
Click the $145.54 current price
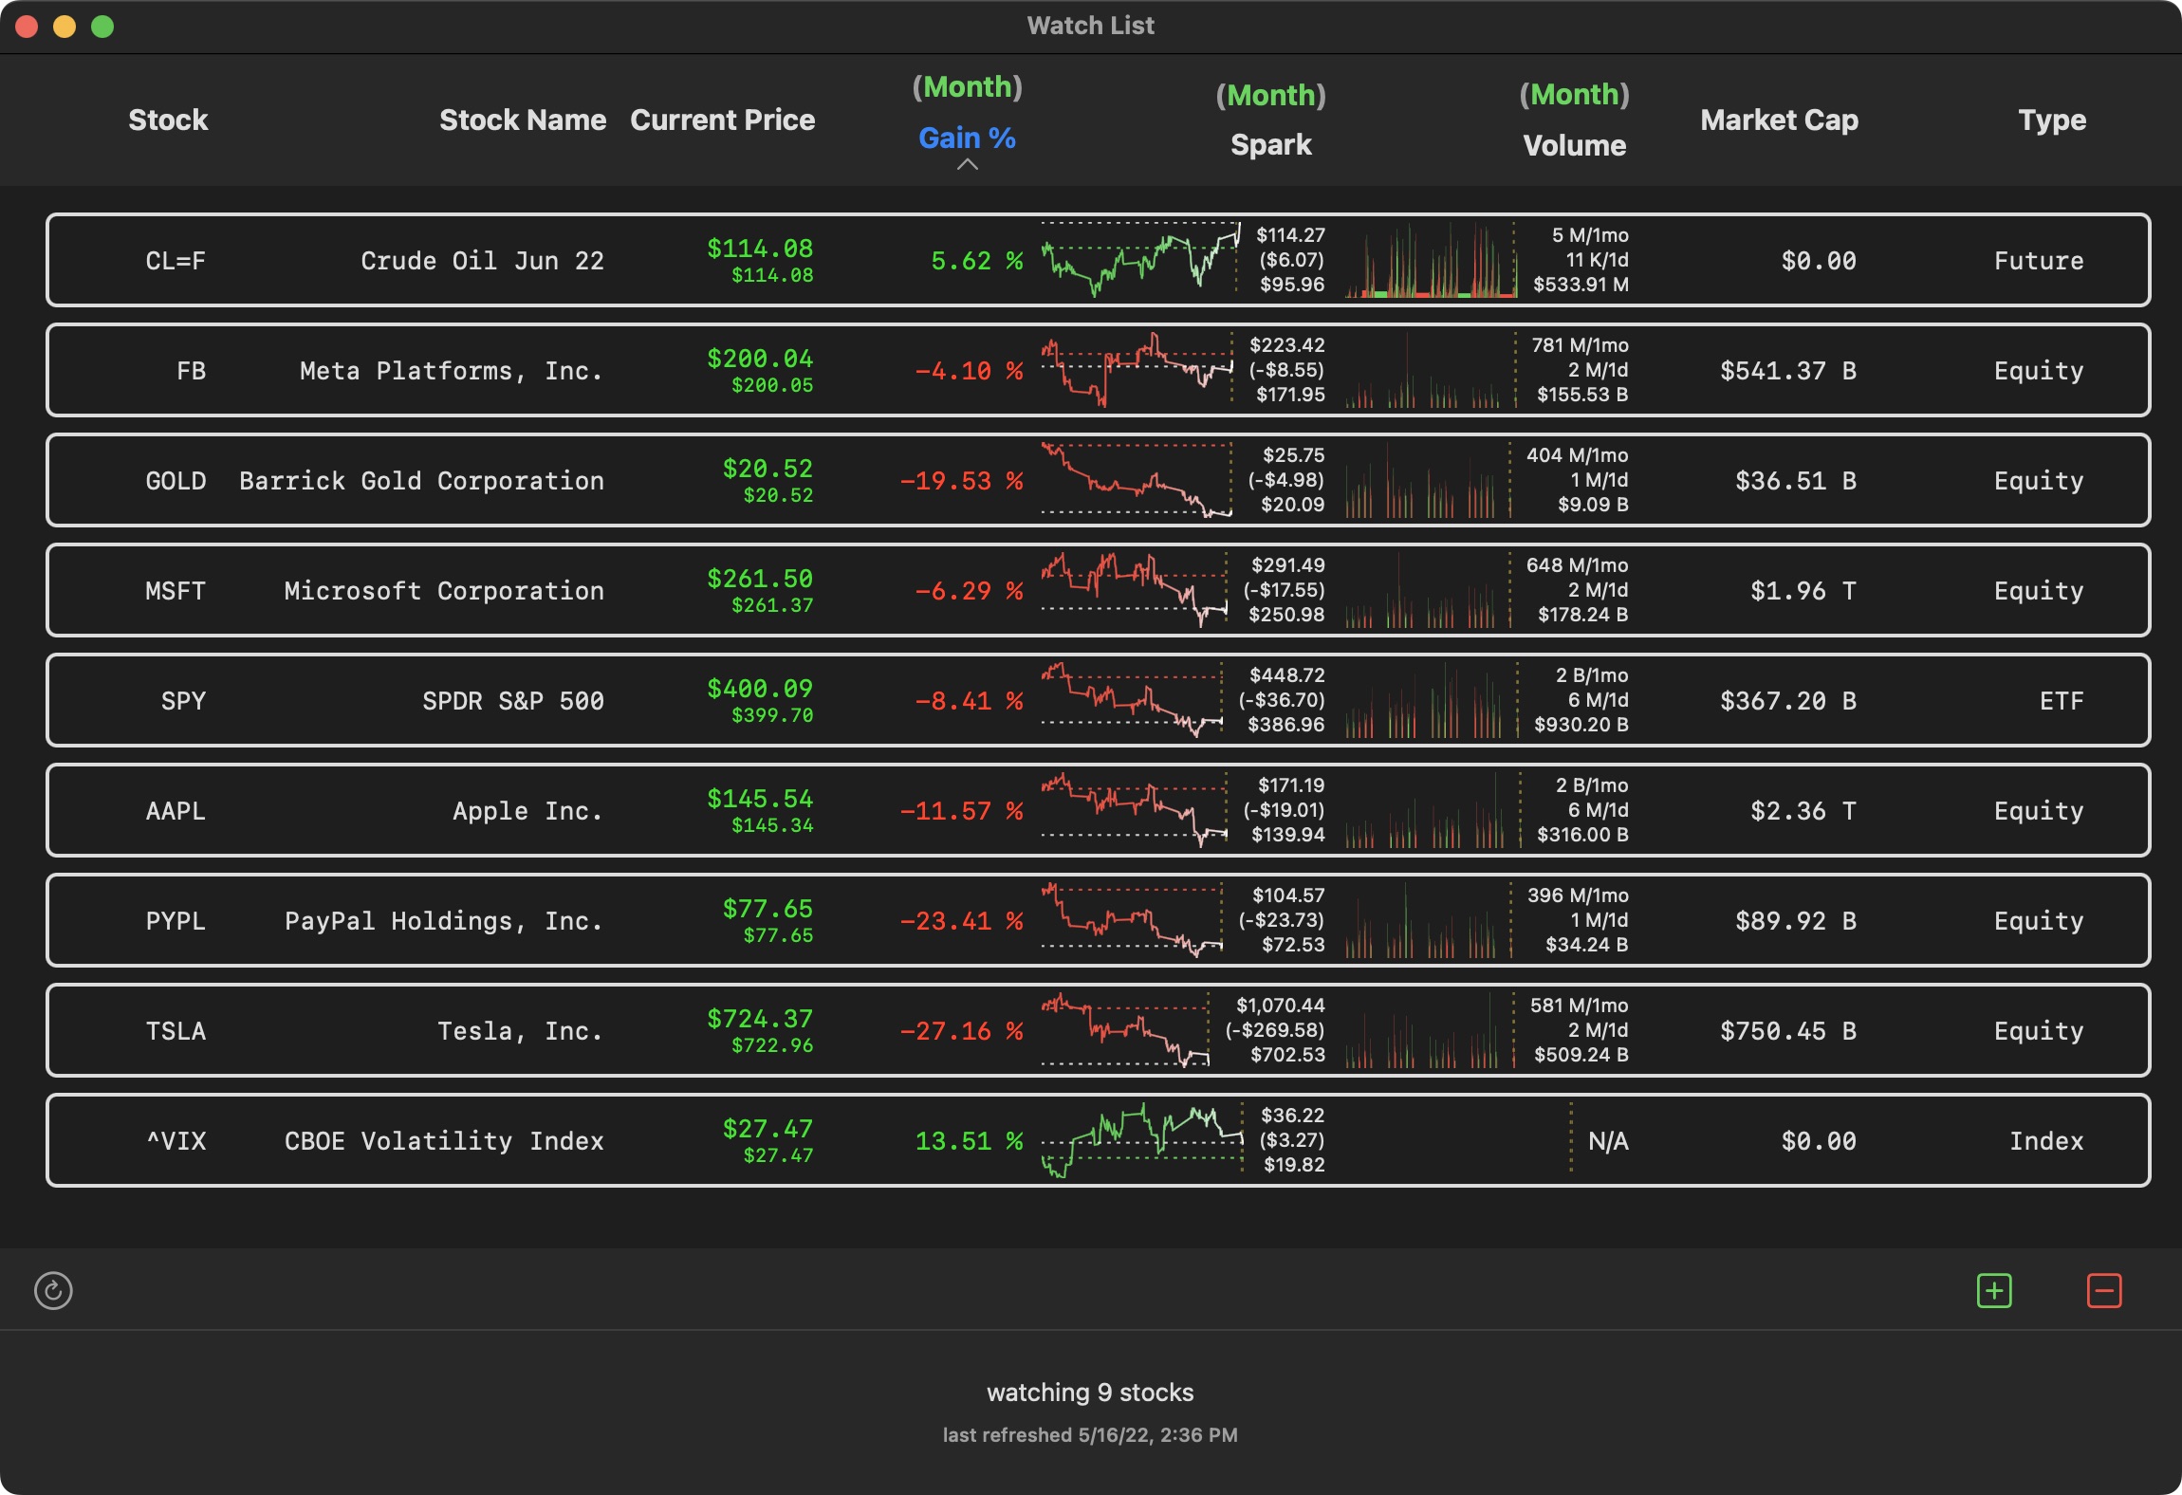(x=760, y=799)
